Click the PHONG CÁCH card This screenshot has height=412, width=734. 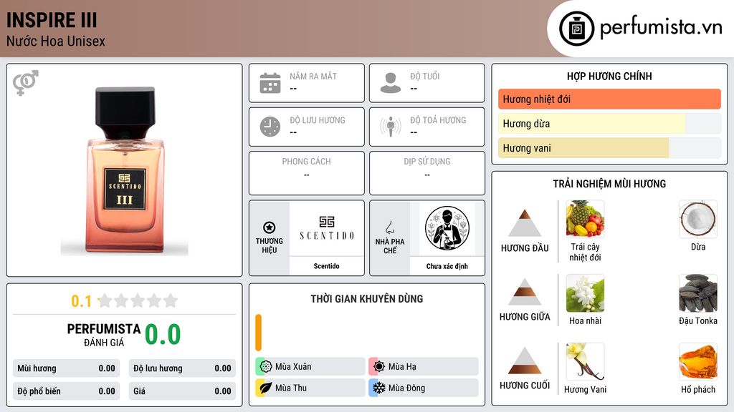pos(307,173)
